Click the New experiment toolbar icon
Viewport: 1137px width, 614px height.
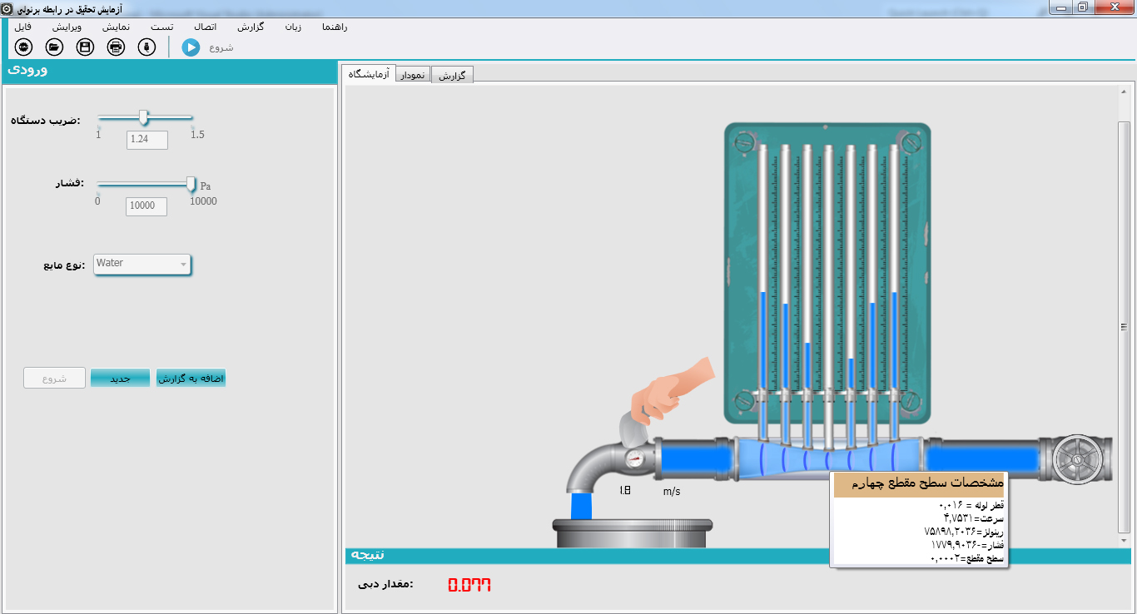tap(24, 47)
